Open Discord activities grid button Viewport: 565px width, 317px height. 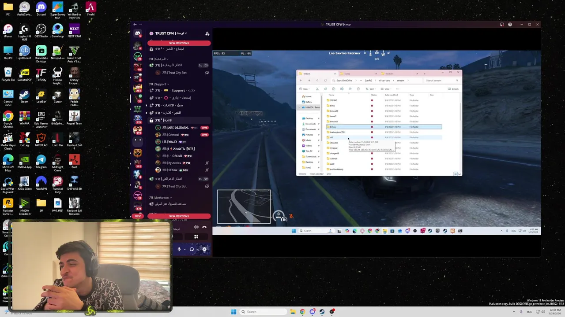pos(196,237)
